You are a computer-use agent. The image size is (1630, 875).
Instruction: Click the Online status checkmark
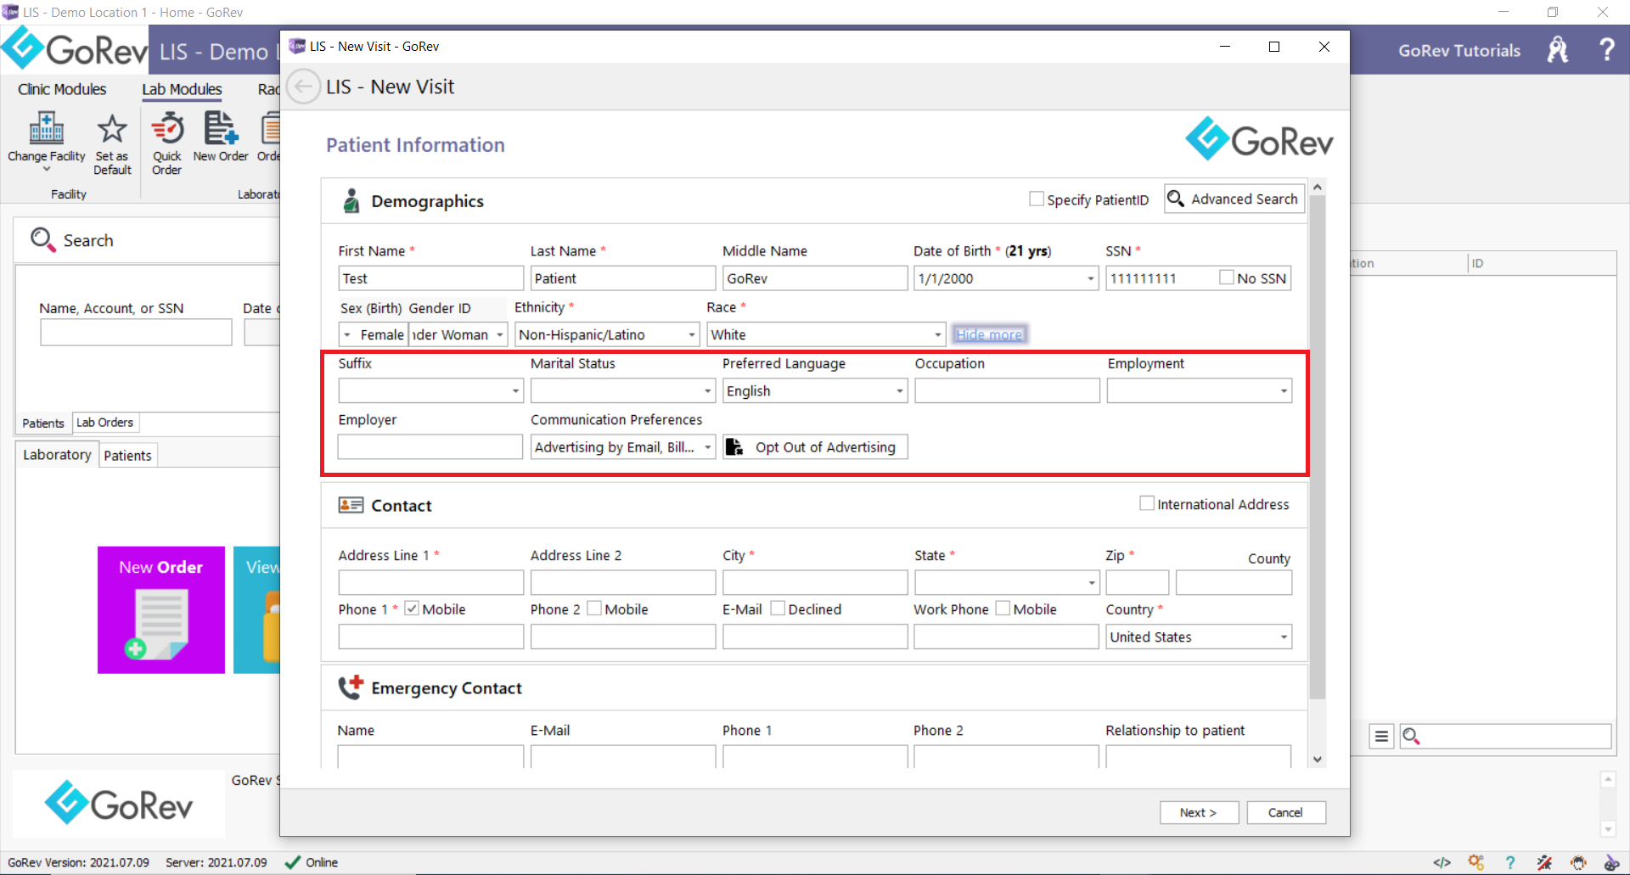coord(293,862)
